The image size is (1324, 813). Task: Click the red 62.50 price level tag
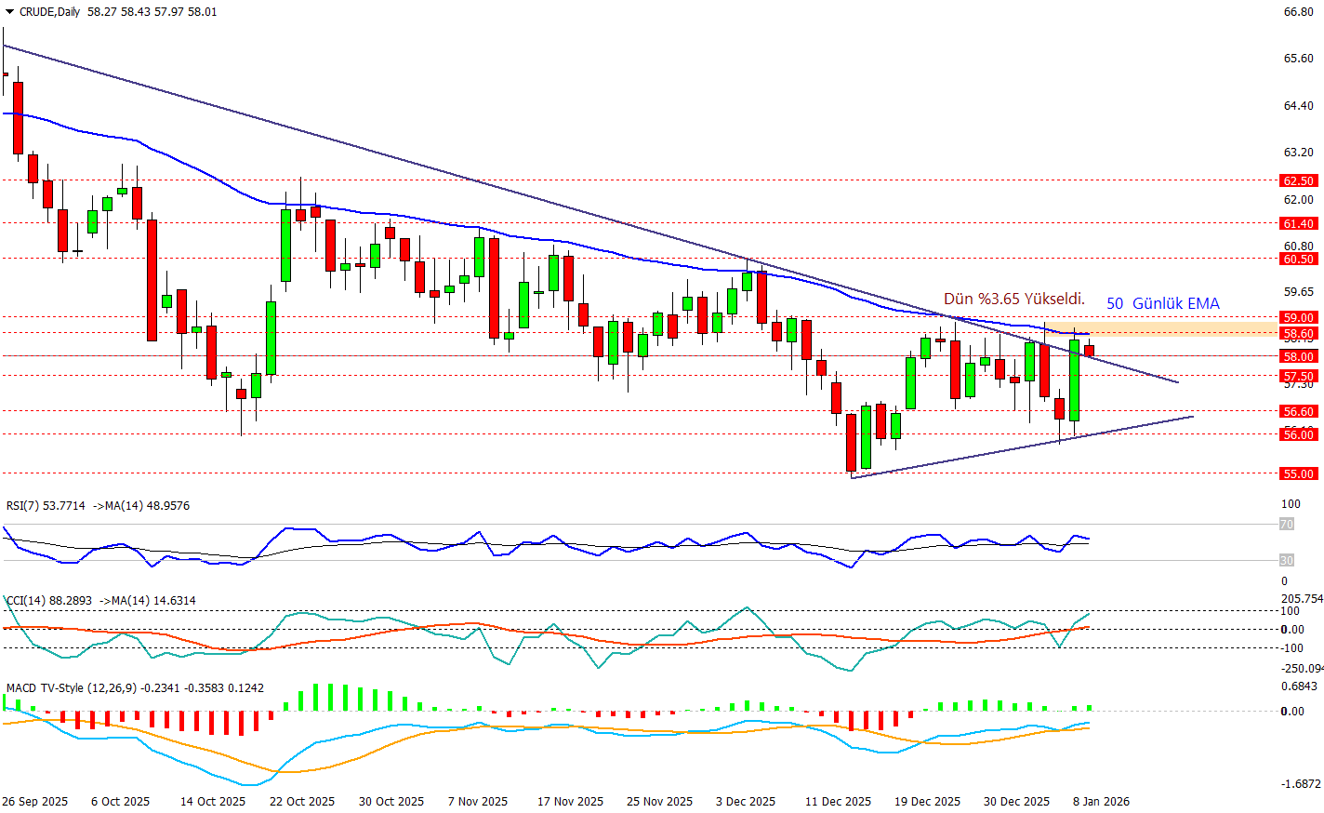pos(1298,181)
